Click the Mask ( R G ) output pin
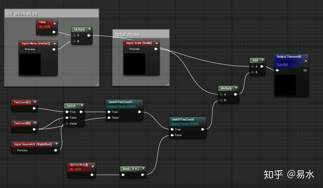The image size is (323, 188). 143,175
